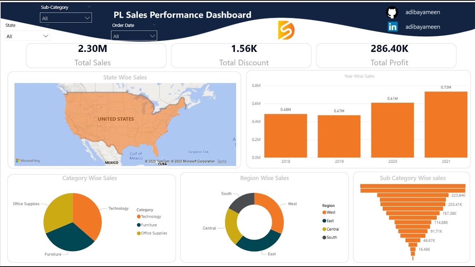Image resolution: width=475 pixels, height=267 pixels.
Task: Select Furniture in the Category legend
Action: 147,225
